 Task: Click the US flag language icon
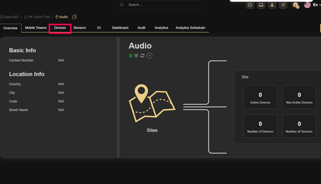coord(307,5)
